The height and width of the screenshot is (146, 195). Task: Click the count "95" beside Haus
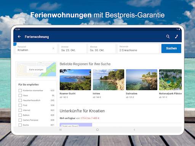53,95
